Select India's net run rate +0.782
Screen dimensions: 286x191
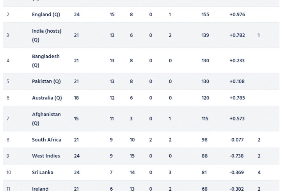click(237, 35)
